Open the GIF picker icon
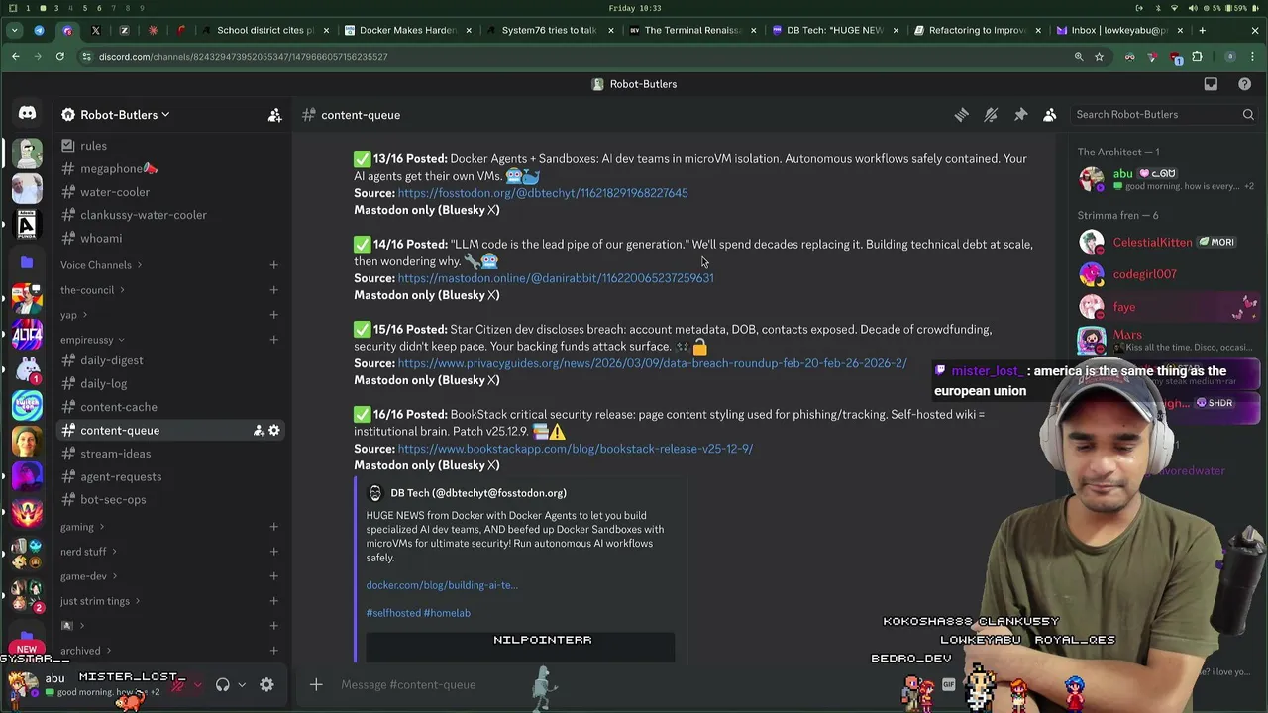This screenshot has width=1268, height=713. click(949, 684)
